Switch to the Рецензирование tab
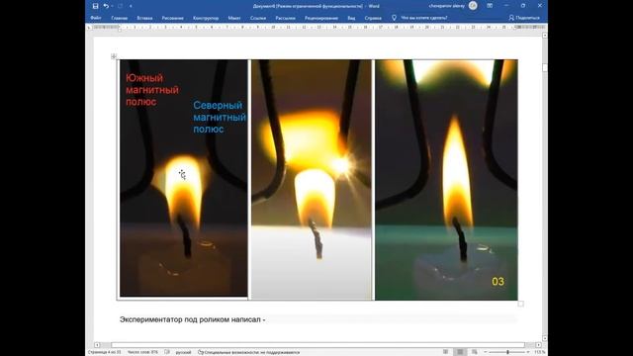The width and height of the screenshot is (633, 356). (321, 18)
